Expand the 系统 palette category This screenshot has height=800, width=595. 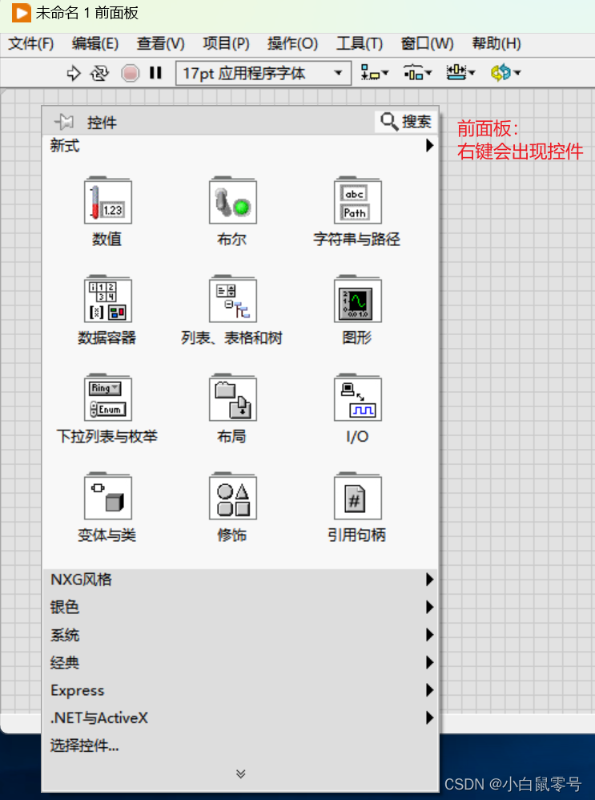click(x=241, y=635)
